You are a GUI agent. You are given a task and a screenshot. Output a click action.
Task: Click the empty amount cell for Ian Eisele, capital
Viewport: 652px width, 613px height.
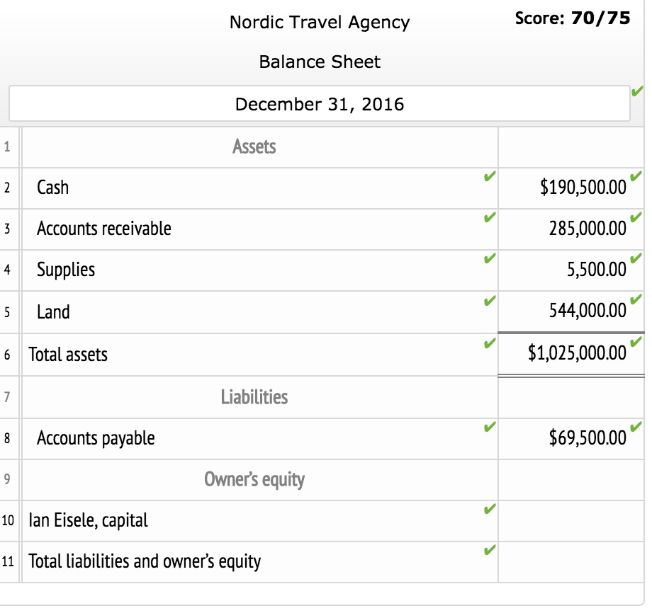pyautogui.click(x=571, y=521)
